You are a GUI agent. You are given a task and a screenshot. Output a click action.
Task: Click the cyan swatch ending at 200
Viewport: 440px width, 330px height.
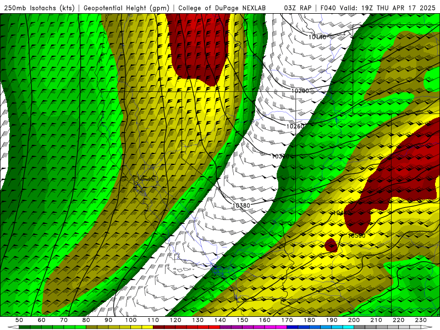348,327
